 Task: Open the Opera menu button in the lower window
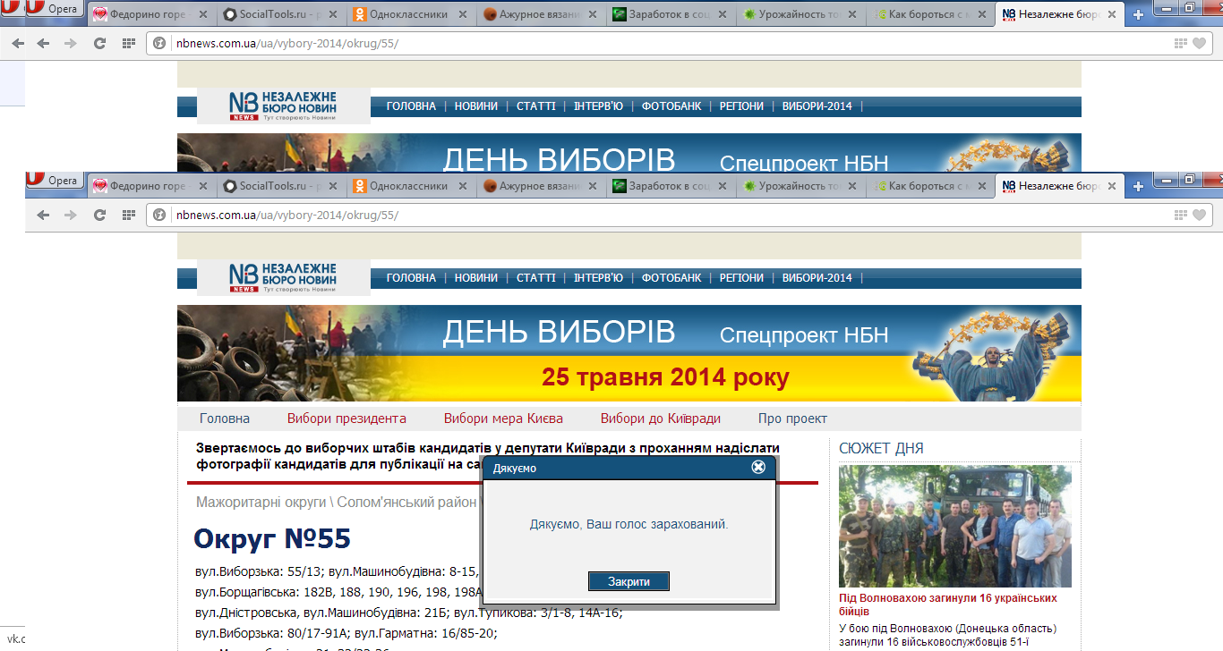pyautogui.click(x=53, y=182)
